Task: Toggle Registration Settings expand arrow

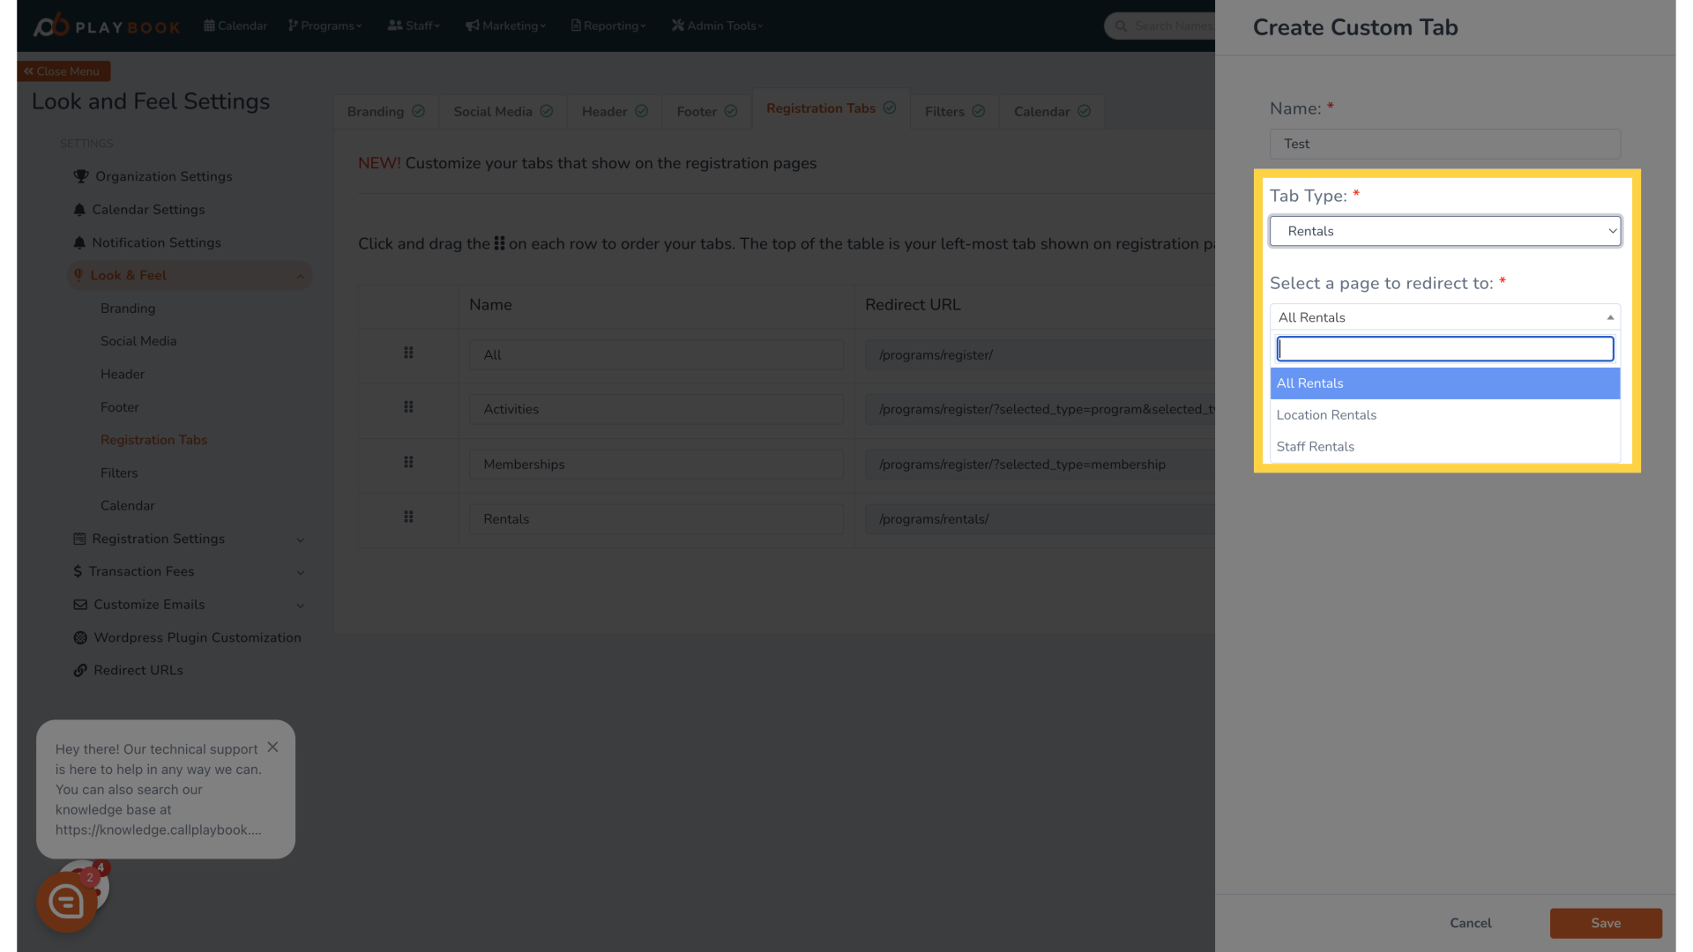Action: [x=299, y=539]
